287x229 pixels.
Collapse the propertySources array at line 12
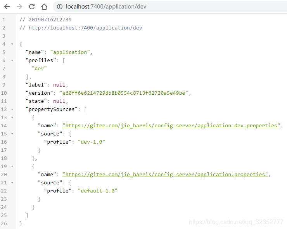click(12, 109)
